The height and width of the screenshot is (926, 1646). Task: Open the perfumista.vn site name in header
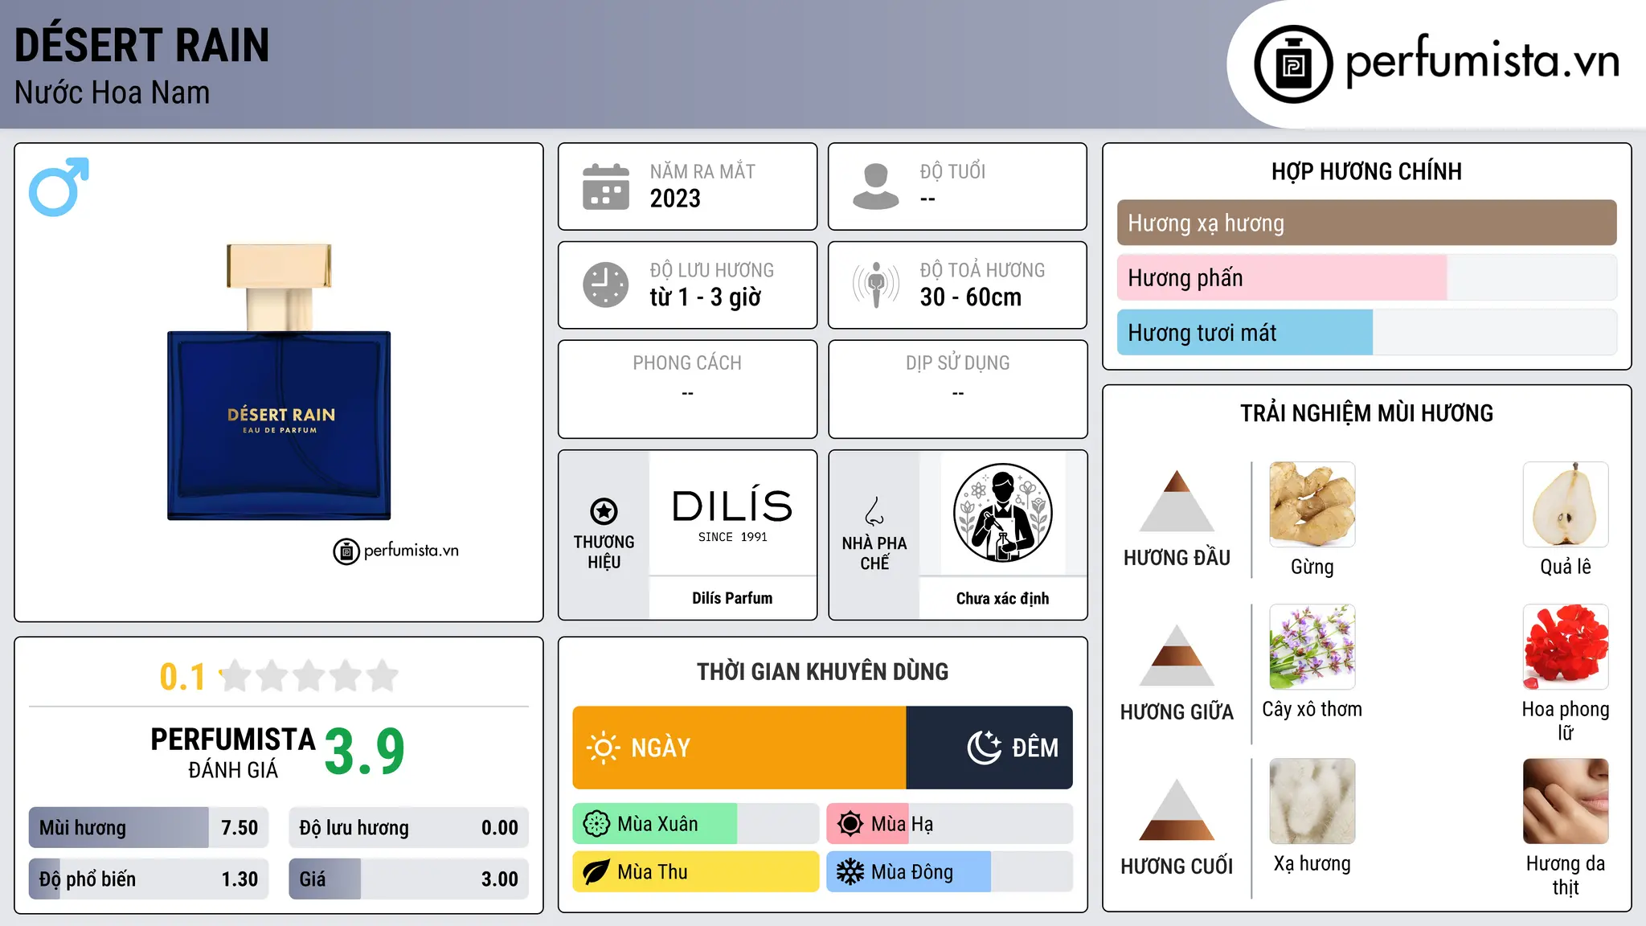click(x=1483, y=62)
